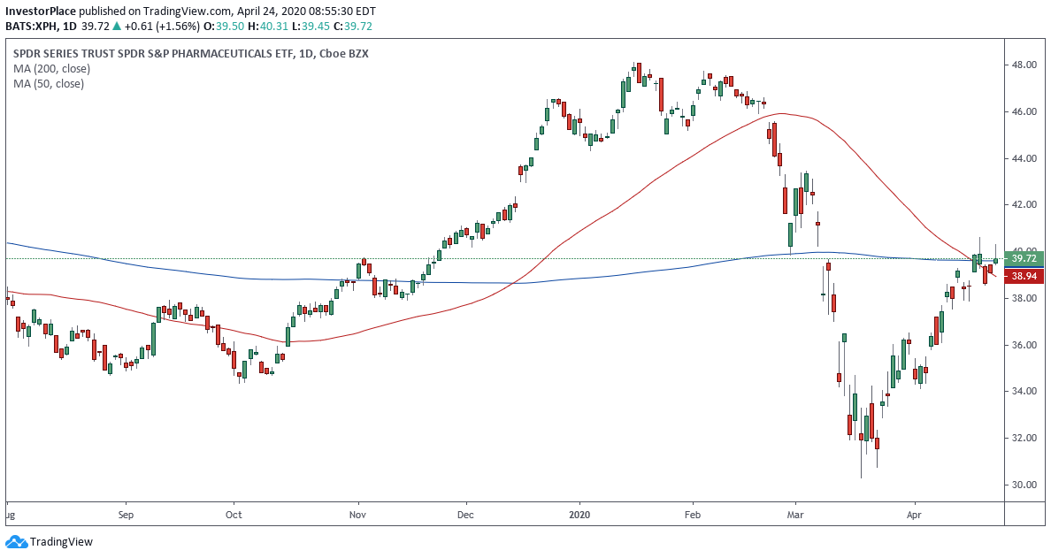The image size is (1051, 558).
Task: Click the TradingView cloud logo icon
Action: click(16, 541)
